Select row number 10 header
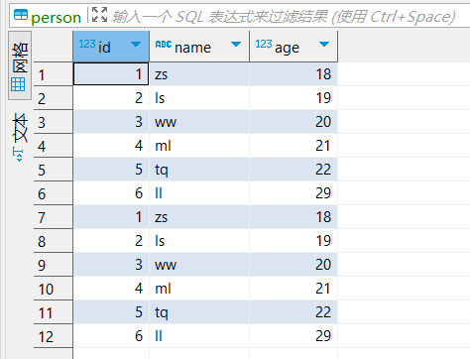 coord(54,289)
